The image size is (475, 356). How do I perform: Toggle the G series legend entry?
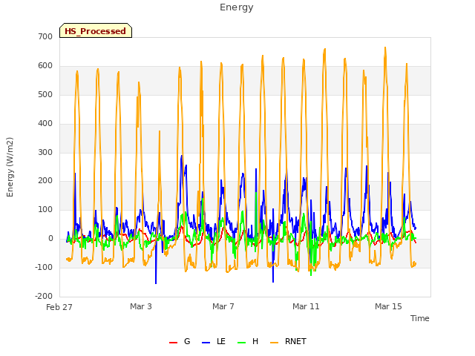(x=180, y=341)
